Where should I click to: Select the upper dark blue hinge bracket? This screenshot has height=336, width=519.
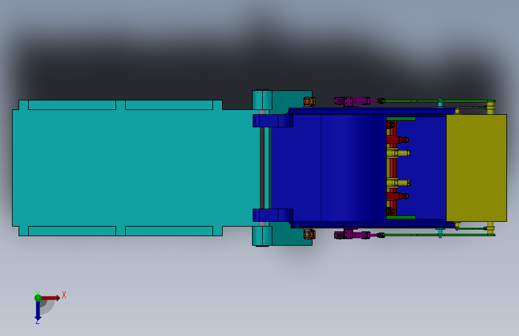coord(273,121)
